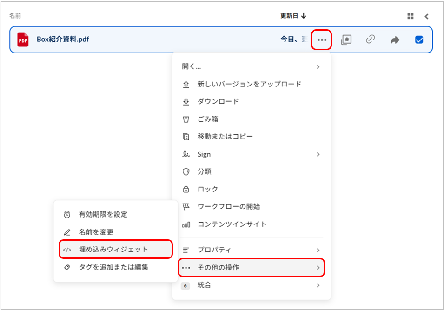Click the three-dot more options icon

pos(322,40)
